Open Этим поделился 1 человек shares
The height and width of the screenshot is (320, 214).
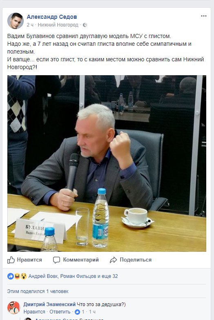[x=38, y=291]
